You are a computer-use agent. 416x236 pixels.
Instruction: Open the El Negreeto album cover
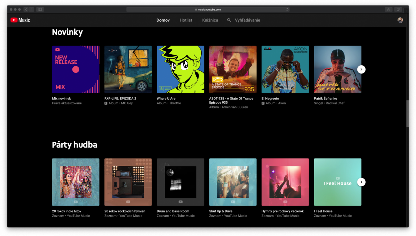point(285,69)
